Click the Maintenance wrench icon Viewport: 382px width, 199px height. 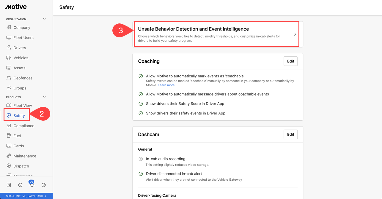(x=9, y=156)
